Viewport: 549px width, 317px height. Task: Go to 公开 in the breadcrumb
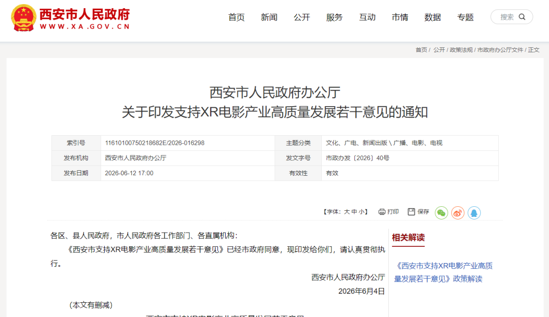click(x=439, y=50)
